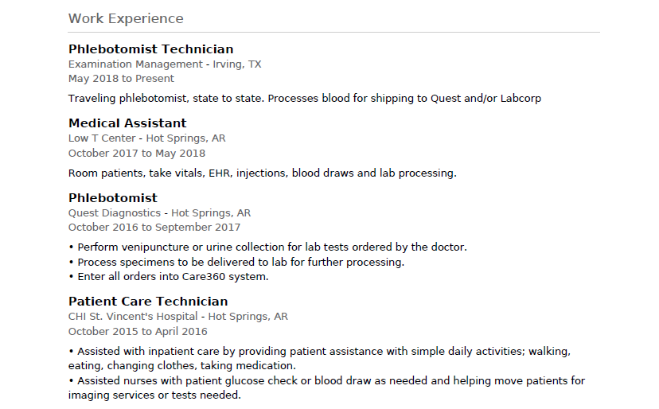Click October 2016 to September 2017 date
659x409 pixels.
(154, 228)
